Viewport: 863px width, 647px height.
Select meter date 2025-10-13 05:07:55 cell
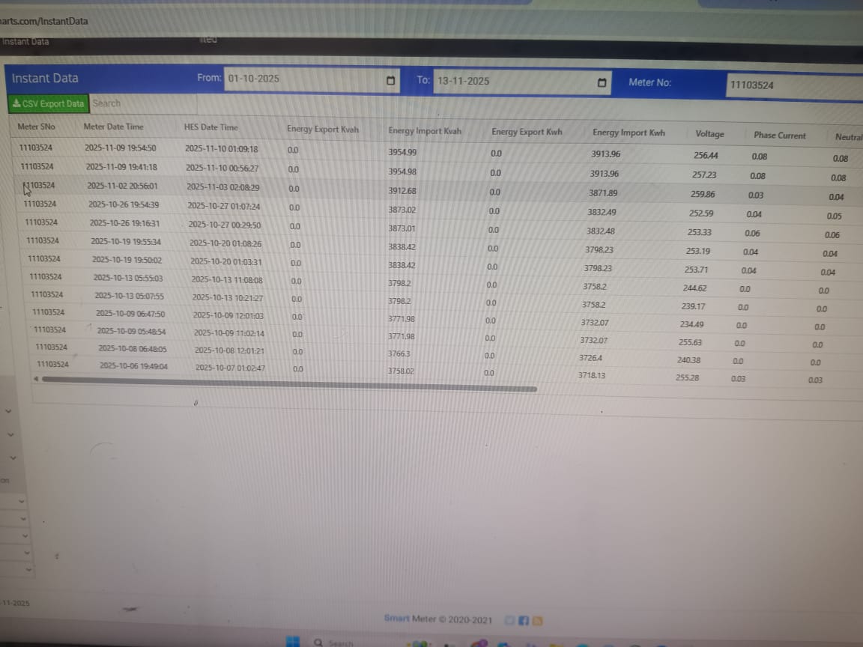pos(130,296)
